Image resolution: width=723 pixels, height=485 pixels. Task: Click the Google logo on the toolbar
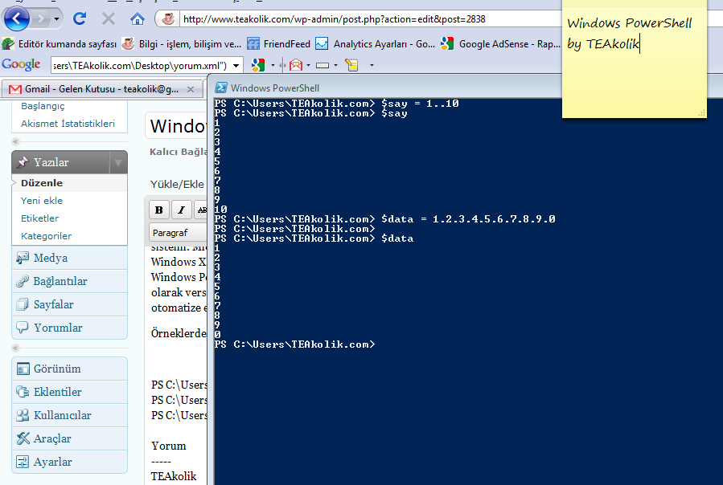21,64
